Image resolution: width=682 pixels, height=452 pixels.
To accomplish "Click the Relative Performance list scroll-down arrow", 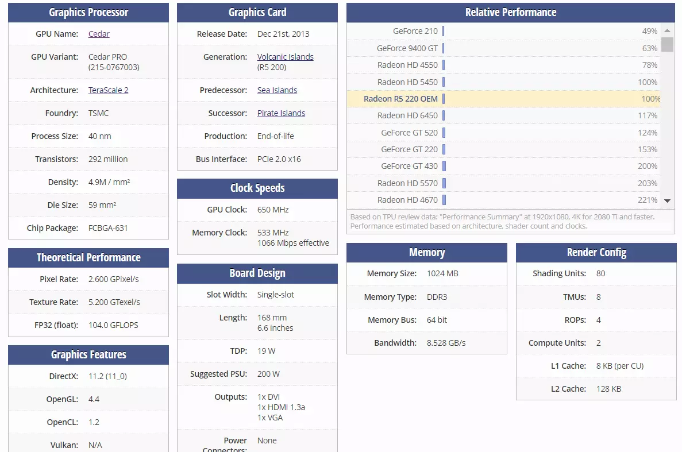I will (x=667, y=201).
